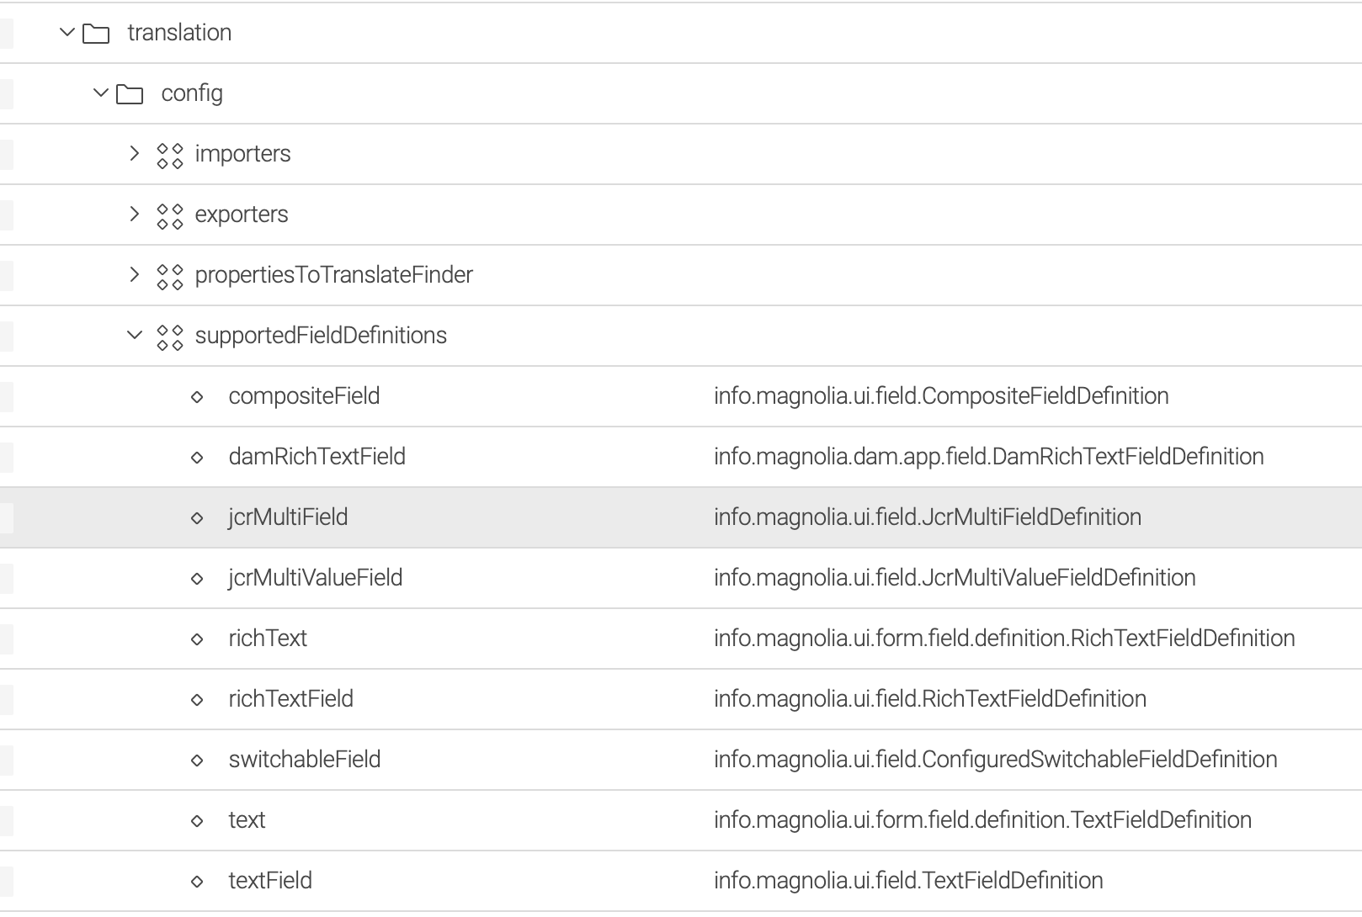
Task: Click the config folder icon
Action: 130,93
